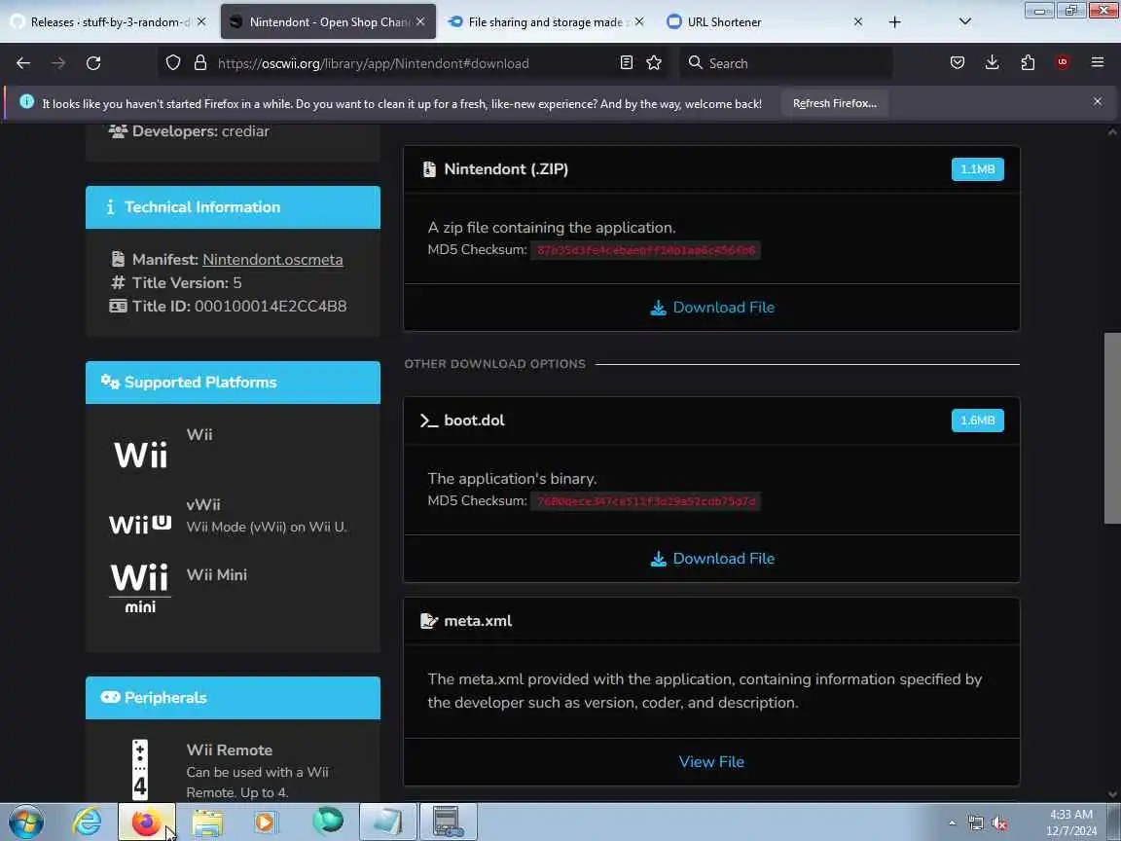Switch to the Releases GitHub tab
The height and width of the screenshot is (841, 1121).
(x=107, y=22)
